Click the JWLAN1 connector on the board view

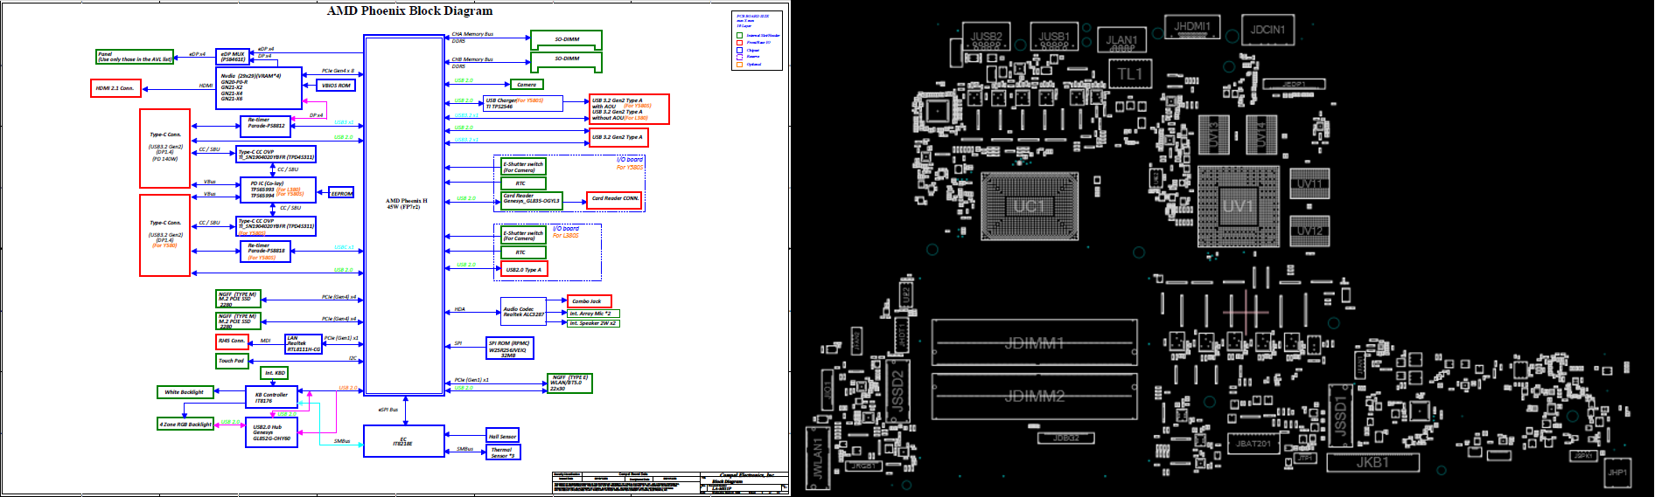[x=819, y=458]
